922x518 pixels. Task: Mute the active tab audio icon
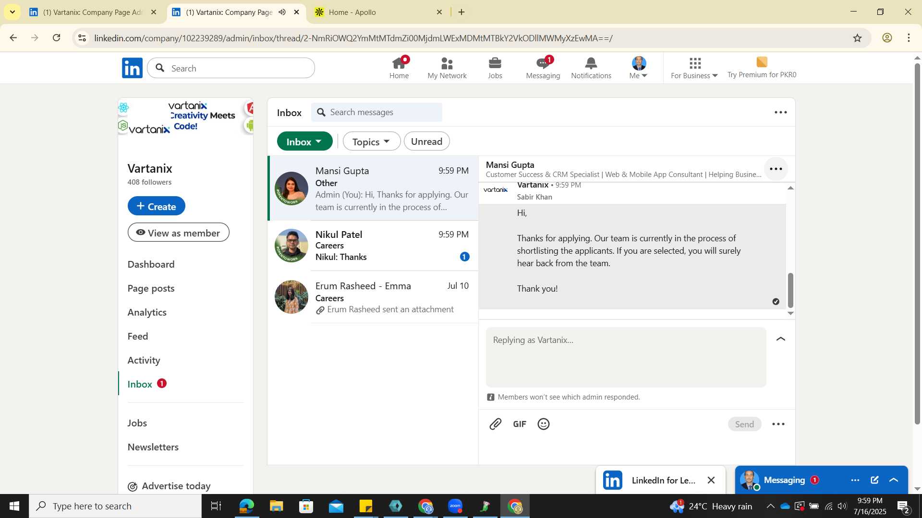click(x=282, y=12)
